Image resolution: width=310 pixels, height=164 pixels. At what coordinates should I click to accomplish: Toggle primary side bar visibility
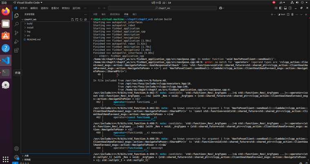click(281, 8)
